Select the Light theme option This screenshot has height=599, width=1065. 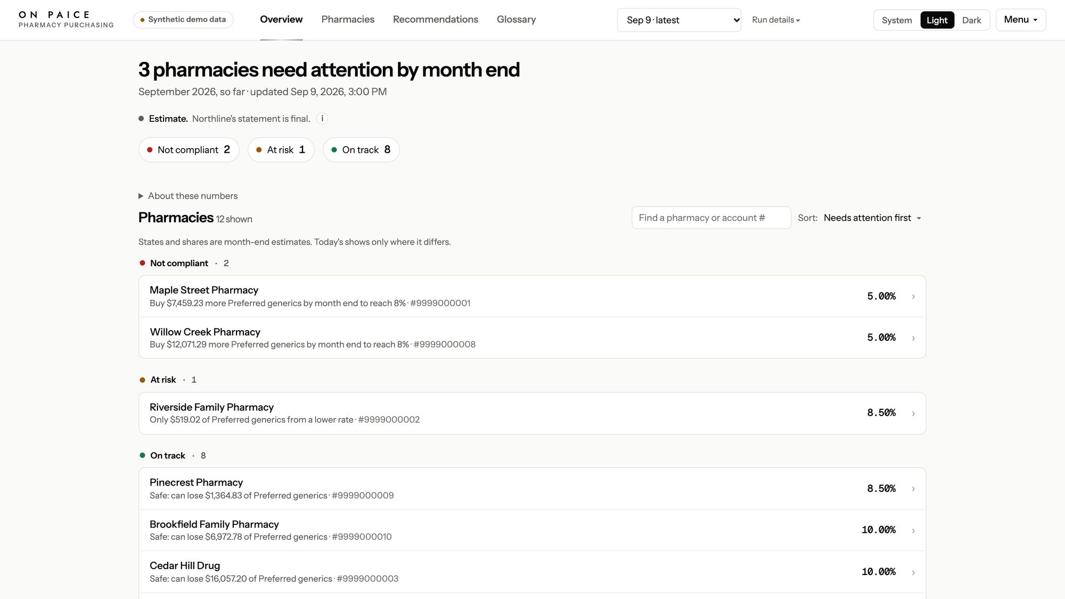(x=937, y=20)
